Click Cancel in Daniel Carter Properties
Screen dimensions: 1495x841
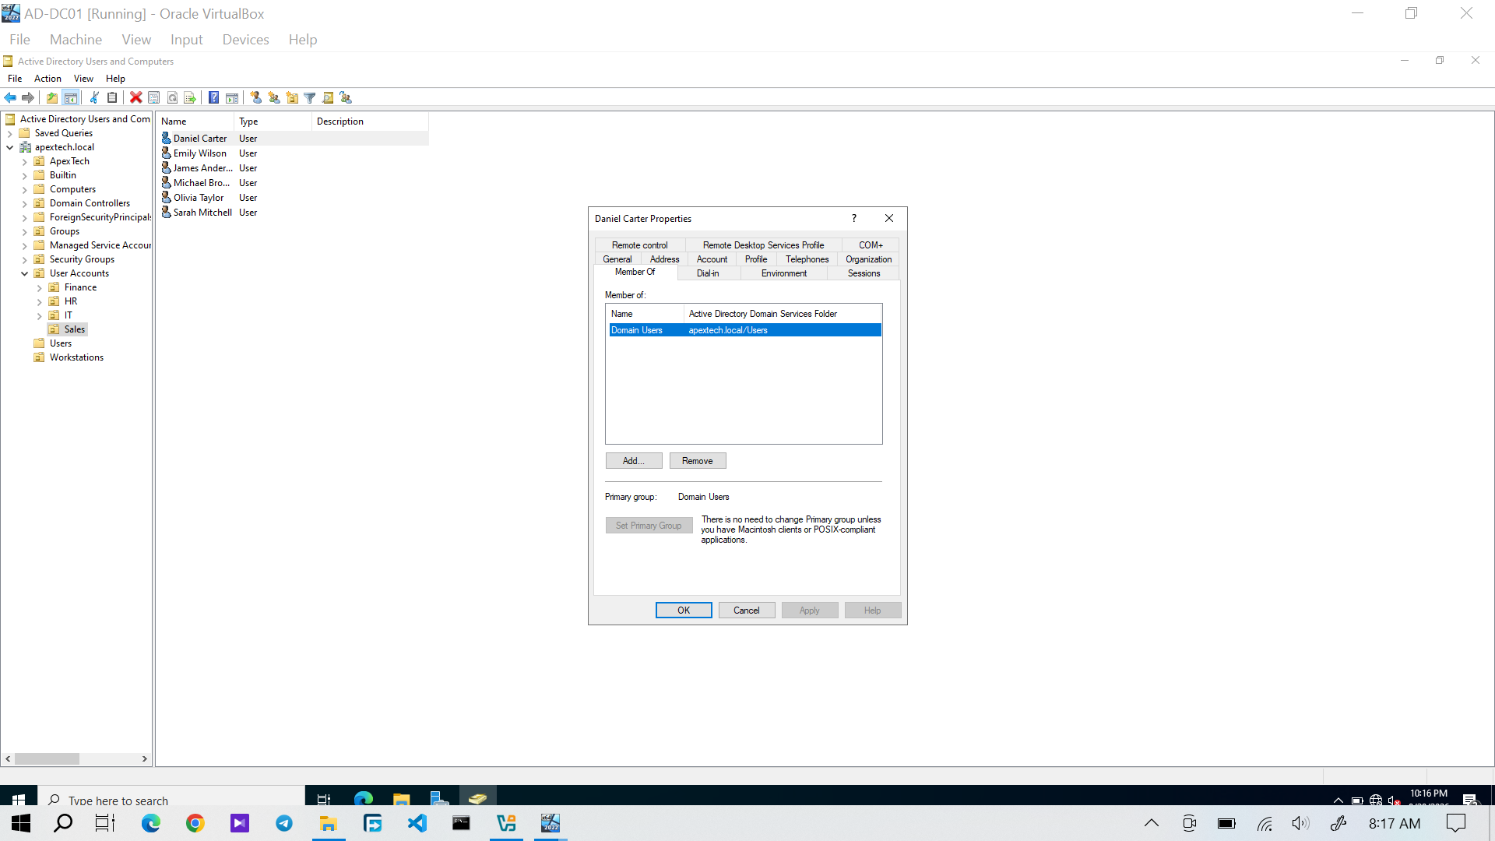pos(747,611)
